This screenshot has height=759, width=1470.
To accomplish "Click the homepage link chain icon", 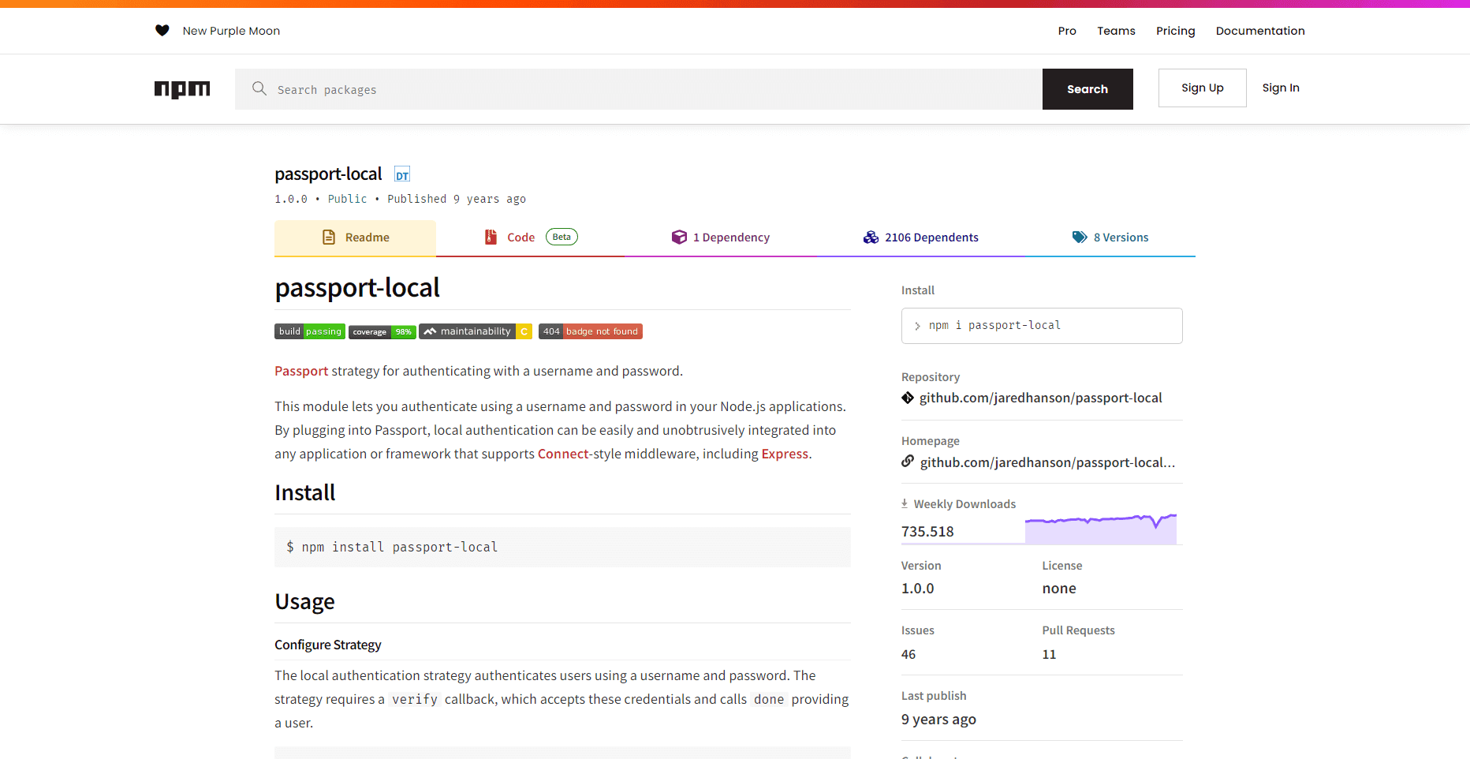I will [908, 462].
